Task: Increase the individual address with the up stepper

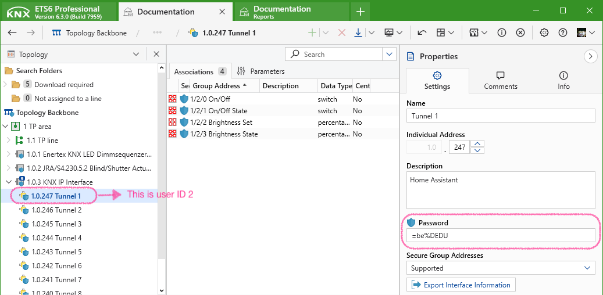Action: tap(477, 144)
